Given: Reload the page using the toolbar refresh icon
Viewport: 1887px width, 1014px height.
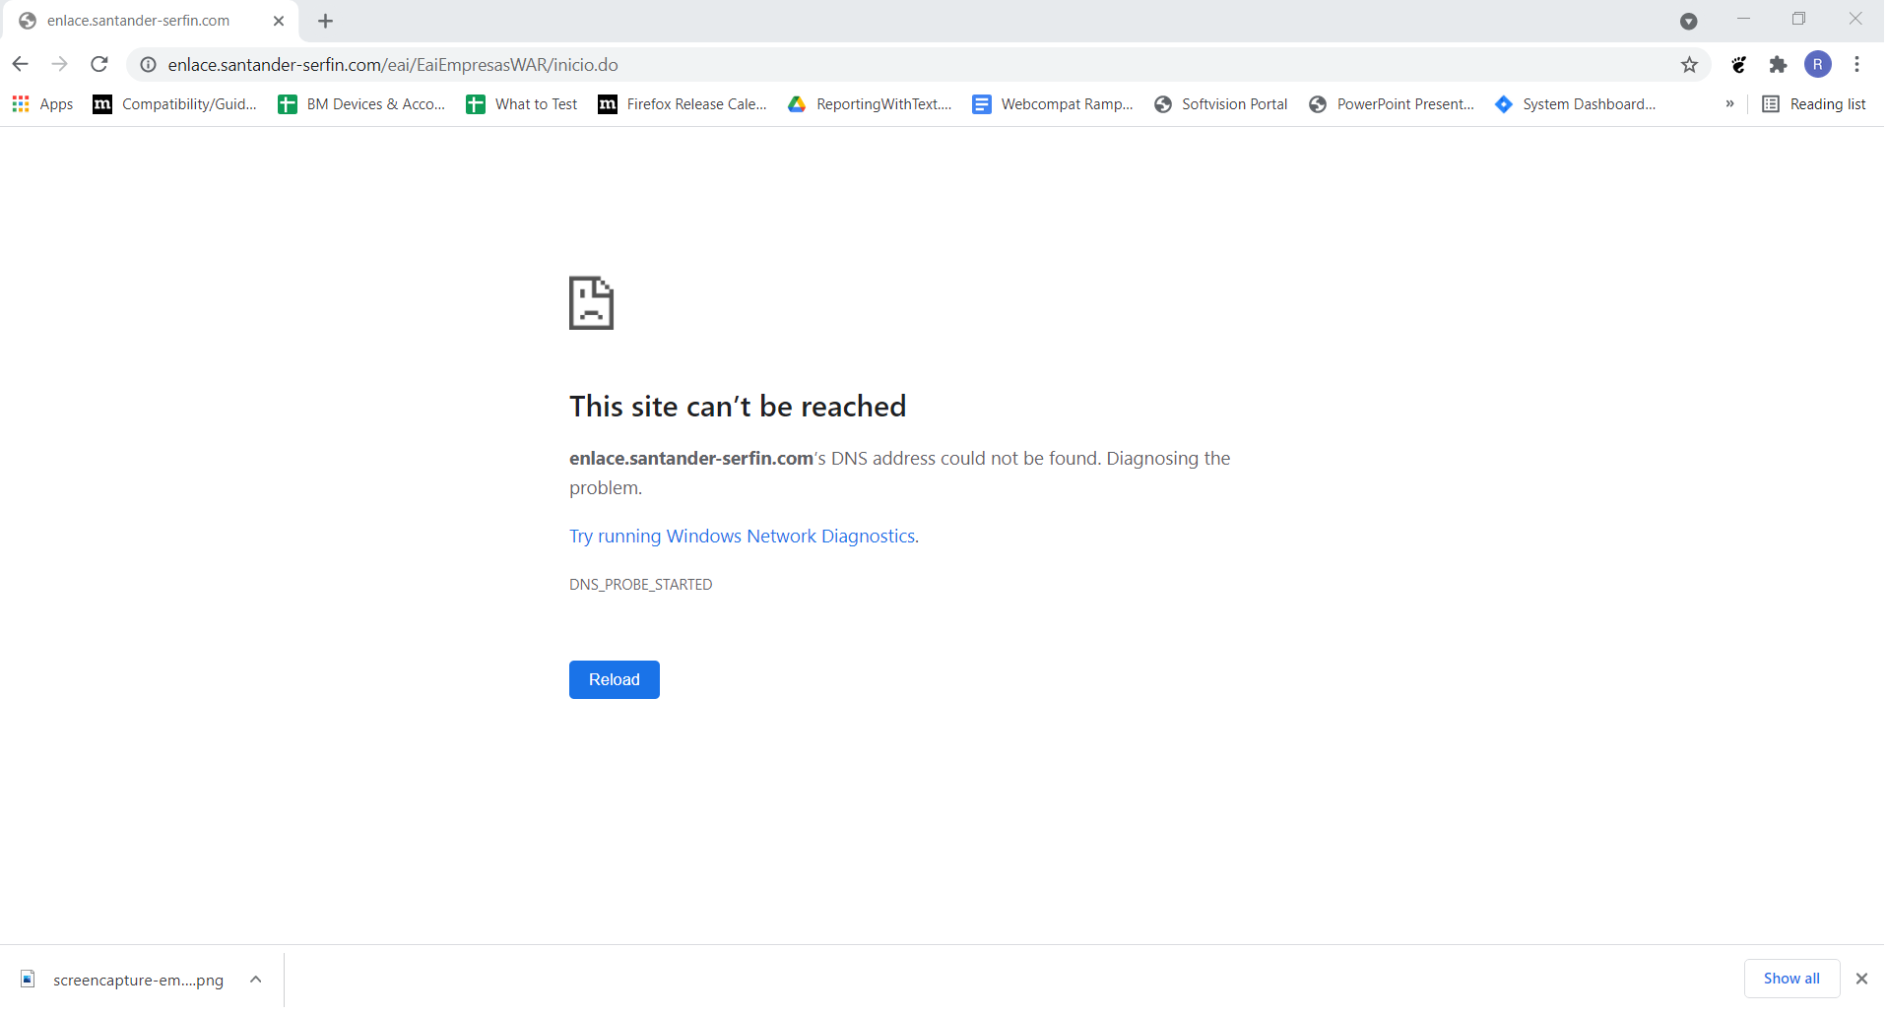Looking at the screenshot, I should click(98, 64).
